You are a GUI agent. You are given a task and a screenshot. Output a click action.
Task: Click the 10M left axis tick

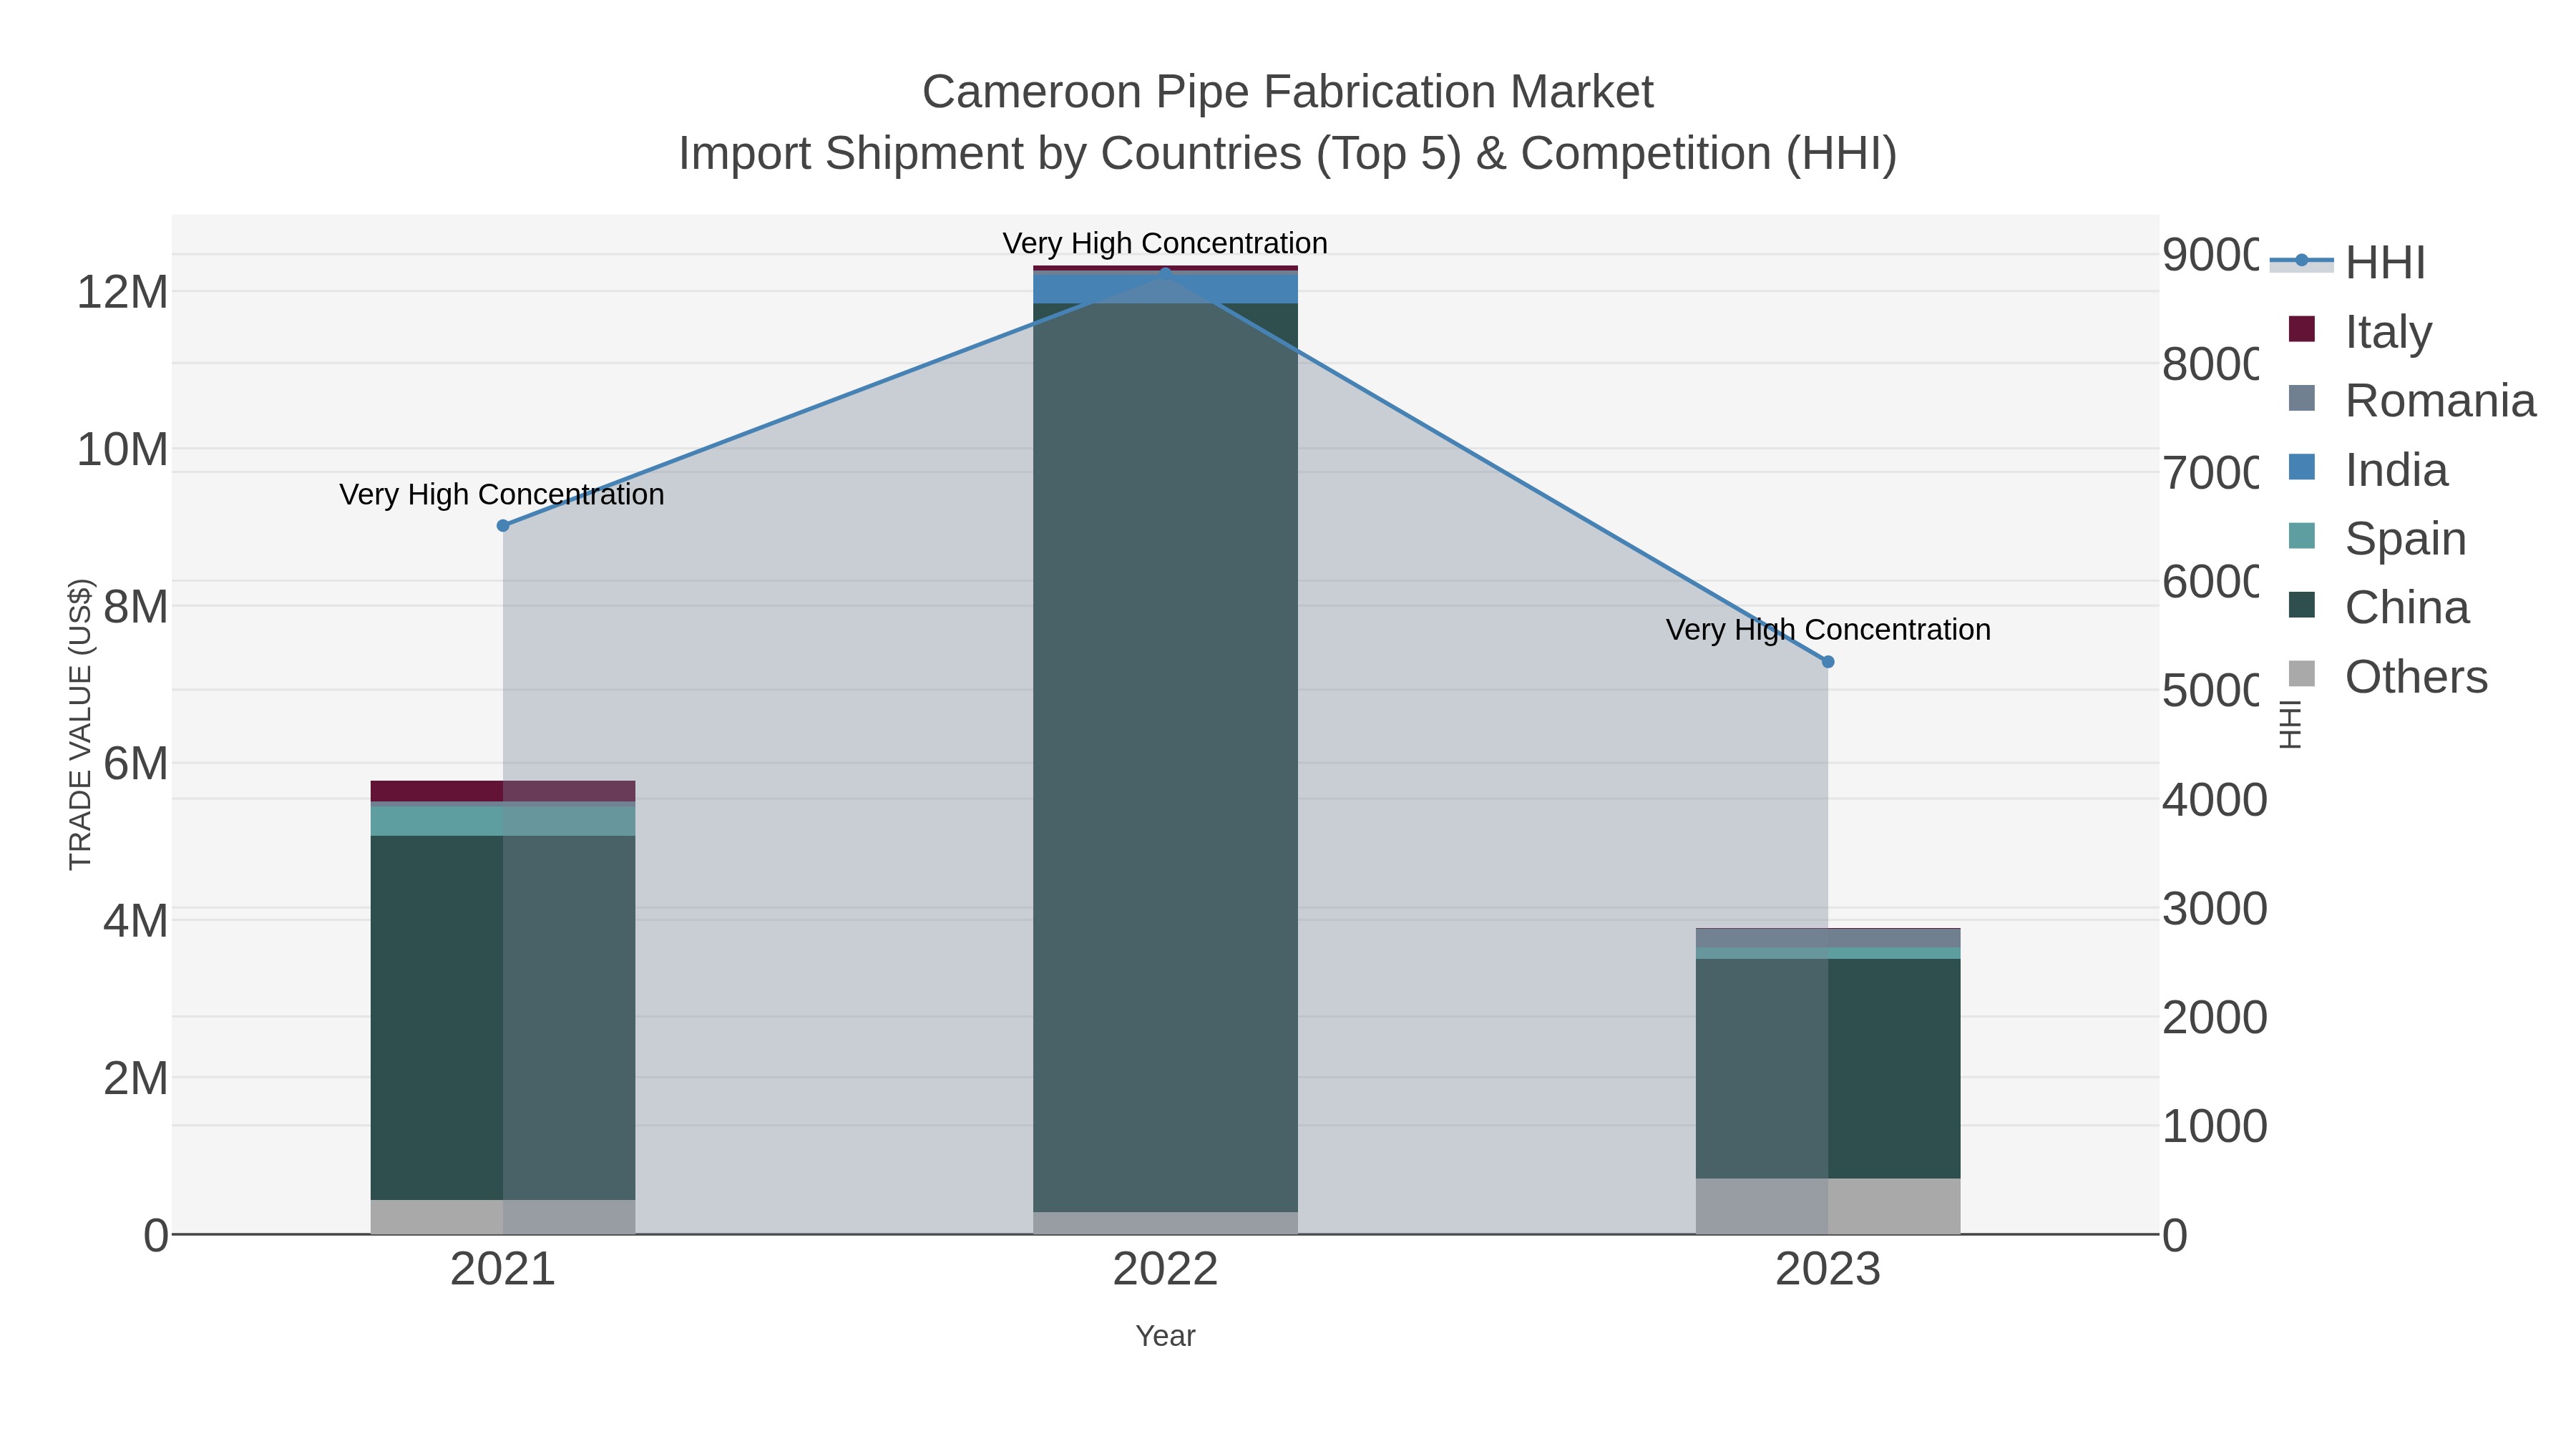(122, 450)
